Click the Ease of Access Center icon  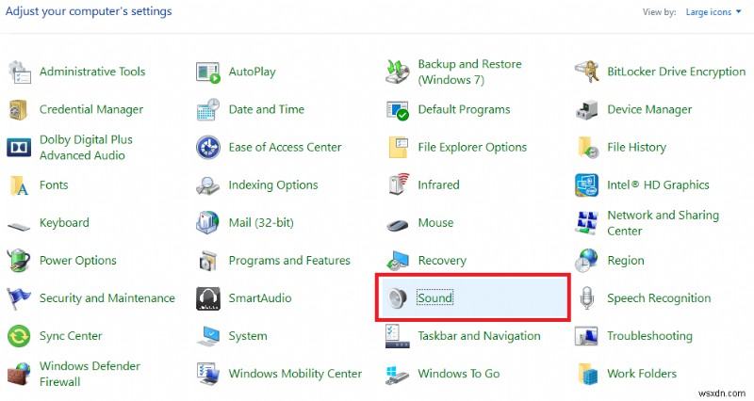coord(208,148)
